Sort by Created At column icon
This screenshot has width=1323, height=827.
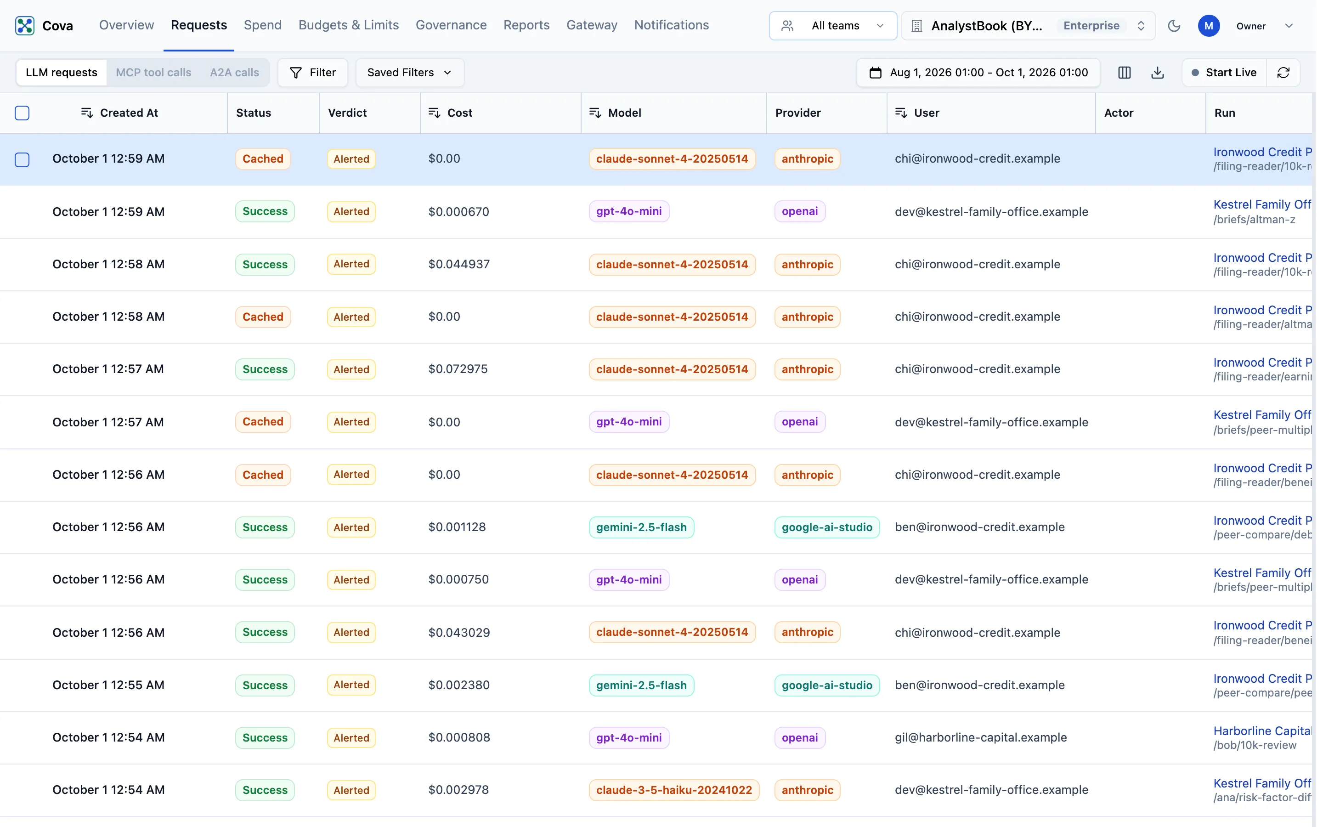[86, 113]
